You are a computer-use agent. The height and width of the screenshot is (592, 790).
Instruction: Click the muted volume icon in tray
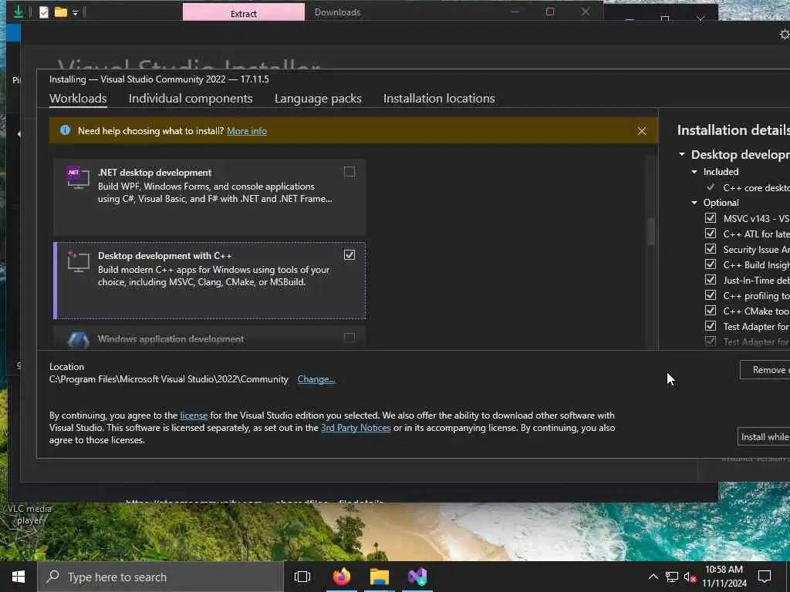click(x=690, y=577)
